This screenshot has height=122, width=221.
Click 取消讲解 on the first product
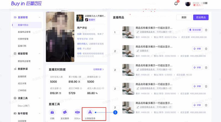coord(195,30)
